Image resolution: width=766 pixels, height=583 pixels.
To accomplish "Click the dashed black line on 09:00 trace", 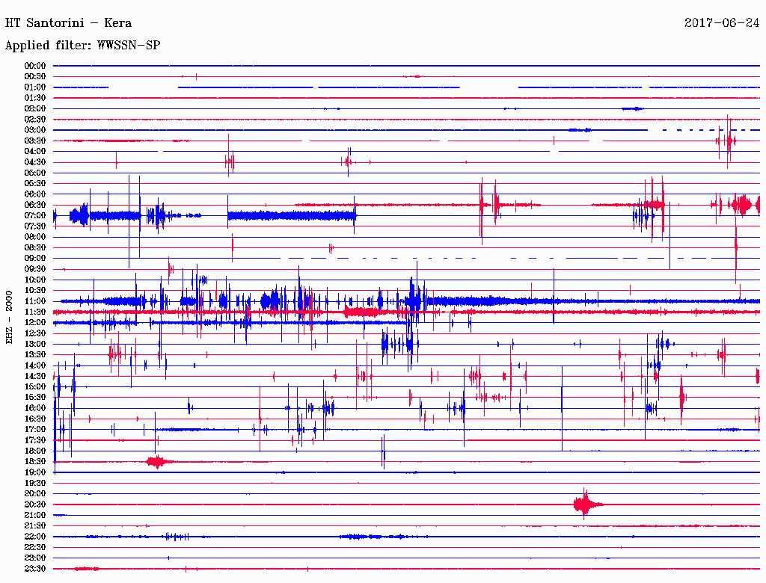I will (x=449, y=258).
